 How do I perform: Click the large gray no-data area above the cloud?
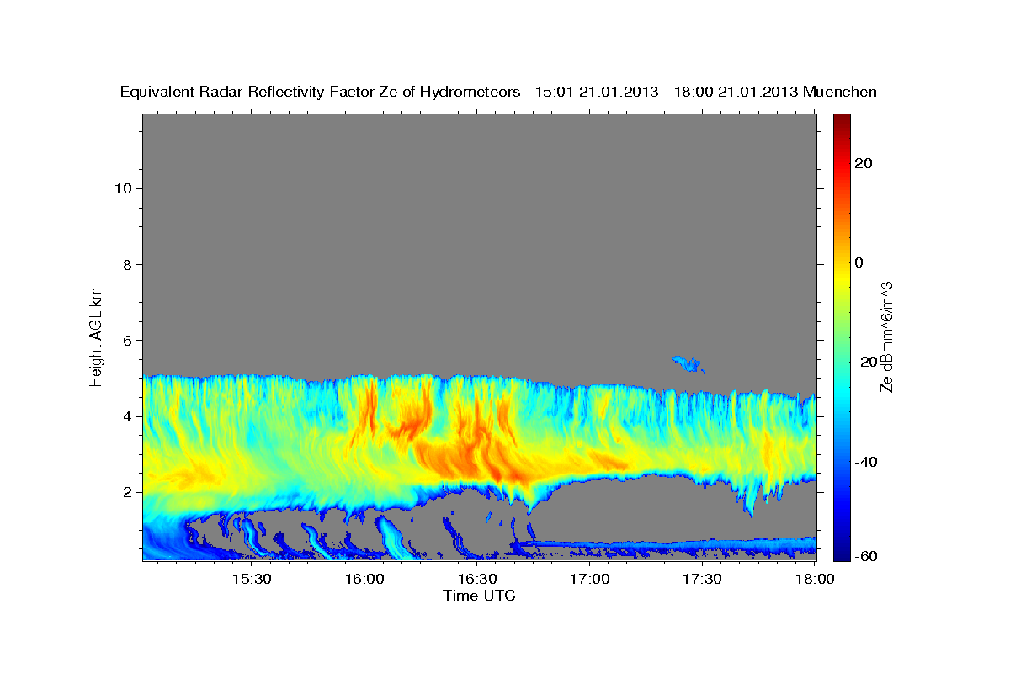click(480, 244)
